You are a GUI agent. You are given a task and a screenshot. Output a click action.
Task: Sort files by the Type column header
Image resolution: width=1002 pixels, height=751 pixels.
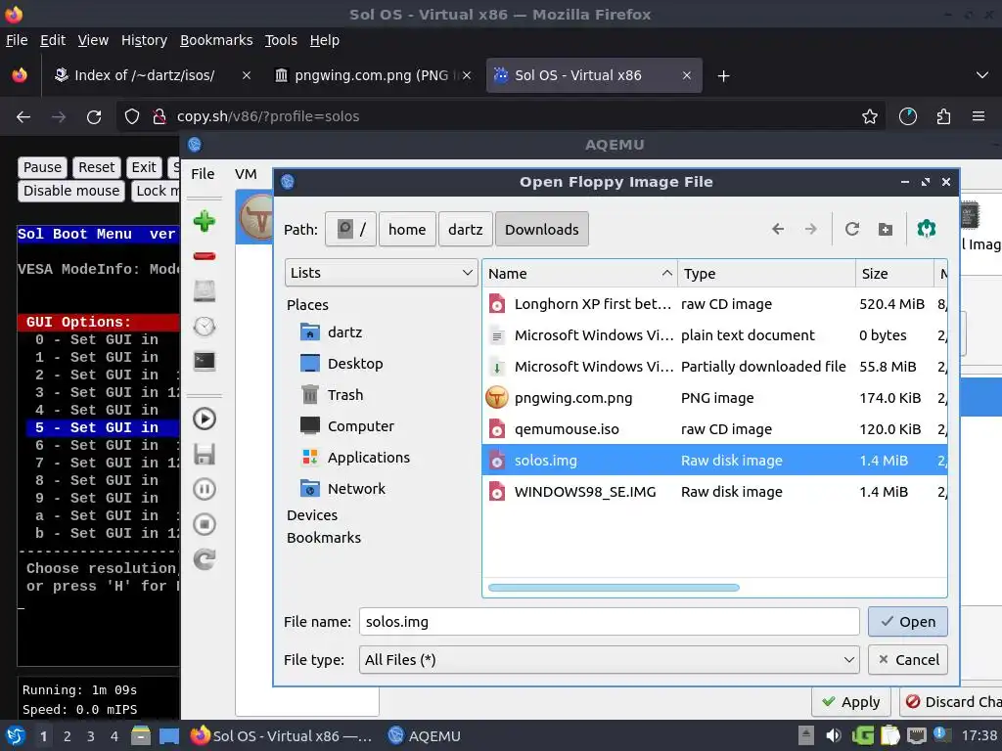pos(766,274)
